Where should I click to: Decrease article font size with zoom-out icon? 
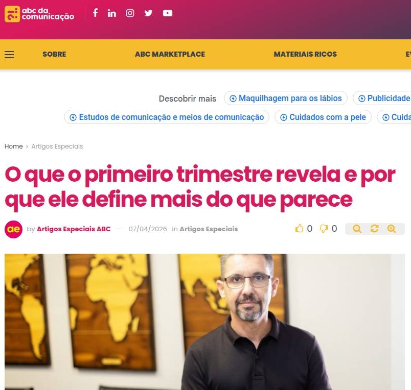[x=357, y=229]
